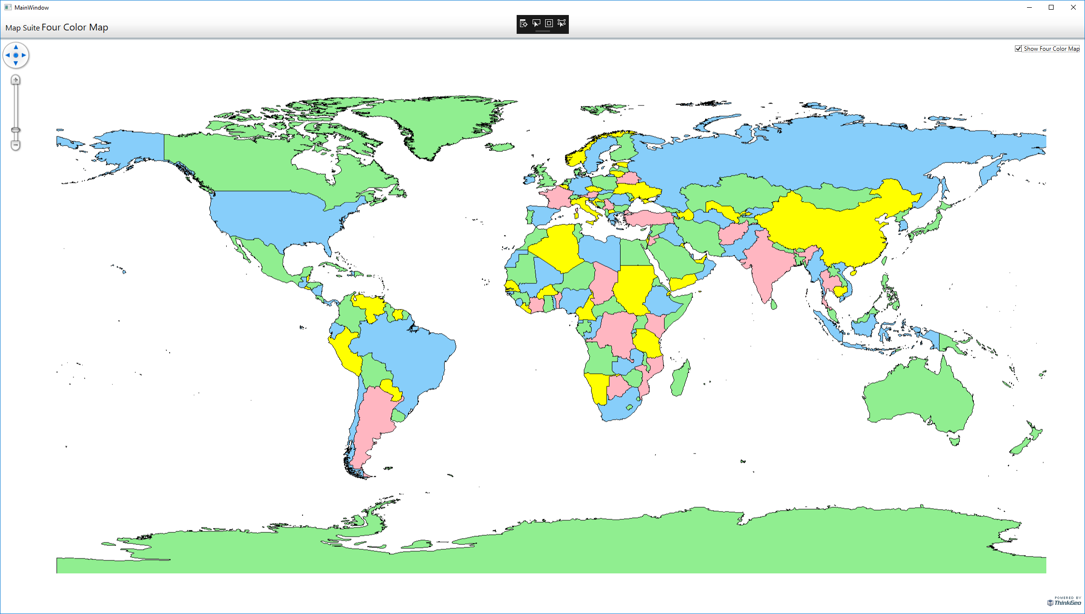Pan map up with arrow
1085x614 pixels.
15,47
